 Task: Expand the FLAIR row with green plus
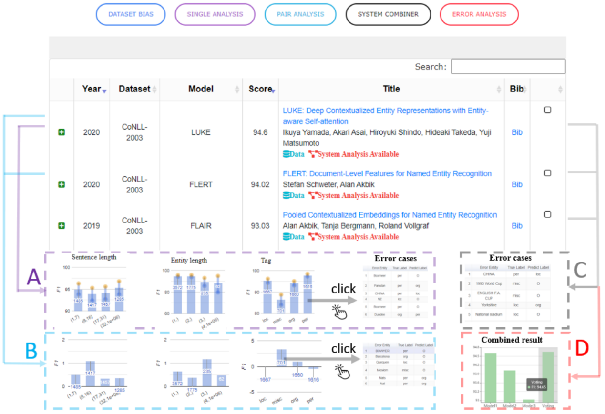(61, 226)
